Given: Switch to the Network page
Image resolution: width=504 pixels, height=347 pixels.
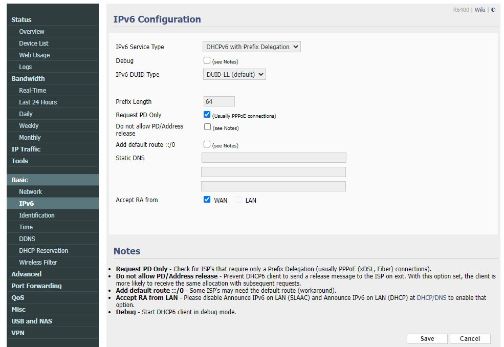Looking at the screenshot, I should pyautogui.click(x=30, y=191).
